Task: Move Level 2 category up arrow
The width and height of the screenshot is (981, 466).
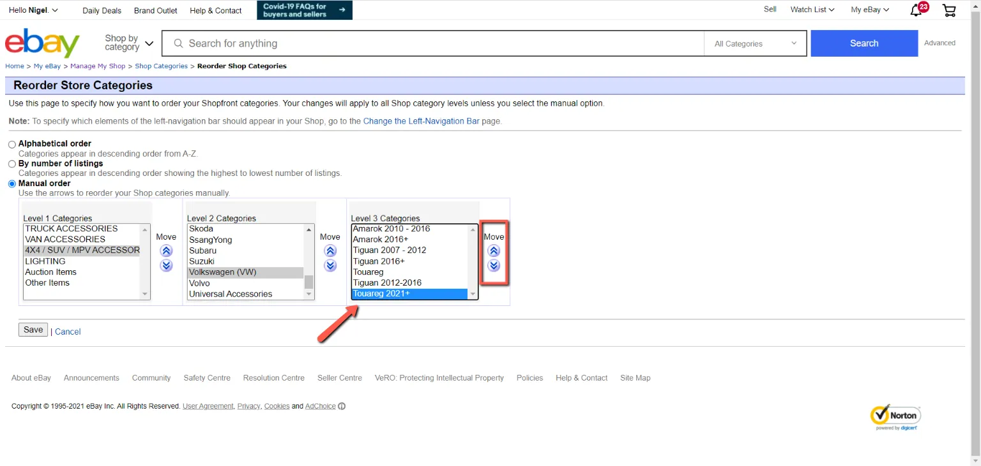Action: click(x=330, y=251)
